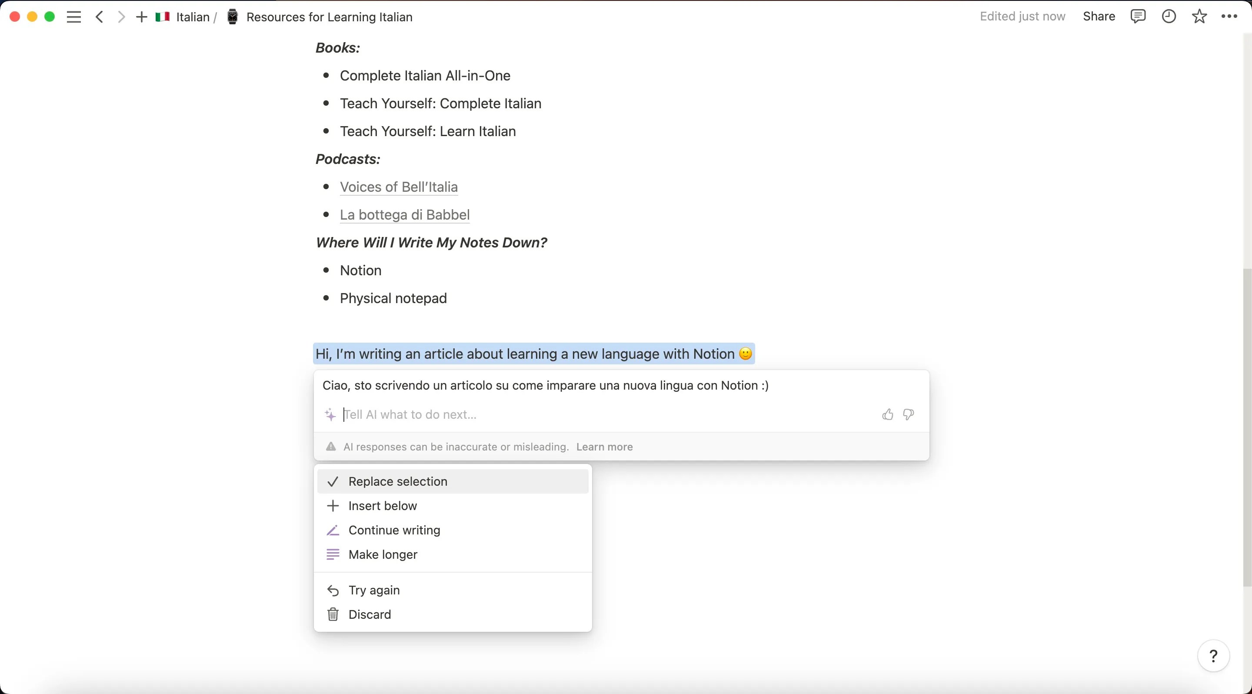Give the AI response a thumbs down
Image resolution: width=1252 pixels, height=694 pixels.
pyautogui.click(x=908, y=414)
